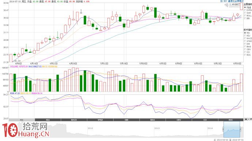The image size is (252, 141).
Task: Tick OBV in the technical indicator list
Action: coord(245,50)
